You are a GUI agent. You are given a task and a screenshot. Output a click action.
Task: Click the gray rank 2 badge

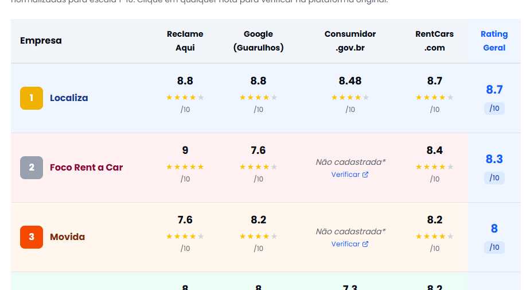pos(32,168)
